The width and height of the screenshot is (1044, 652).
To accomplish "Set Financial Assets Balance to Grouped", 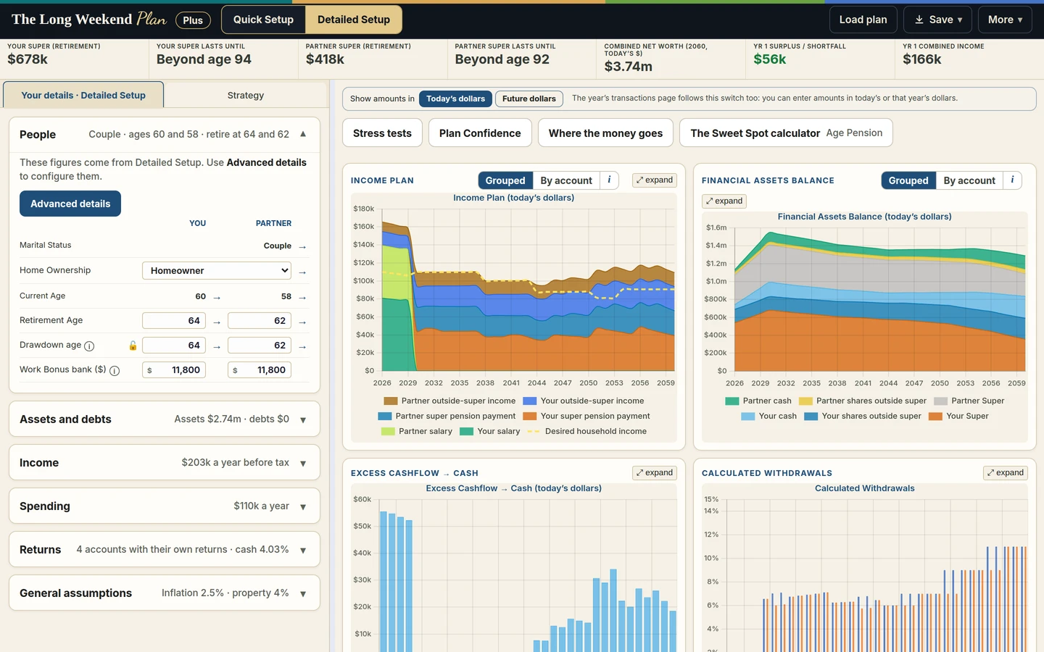I will (908, 180).
